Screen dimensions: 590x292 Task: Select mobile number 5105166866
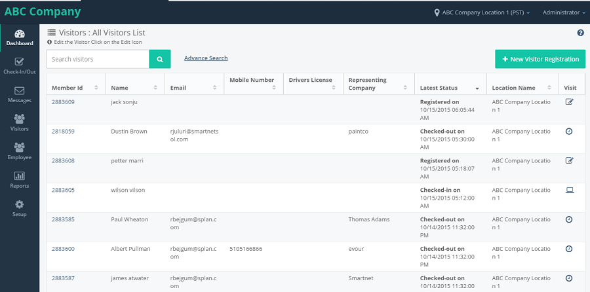point(246,249)
